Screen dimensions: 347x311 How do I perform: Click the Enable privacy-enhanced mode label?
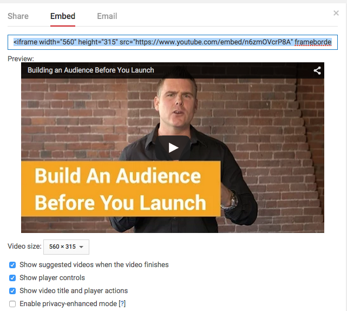click(68, 304)
